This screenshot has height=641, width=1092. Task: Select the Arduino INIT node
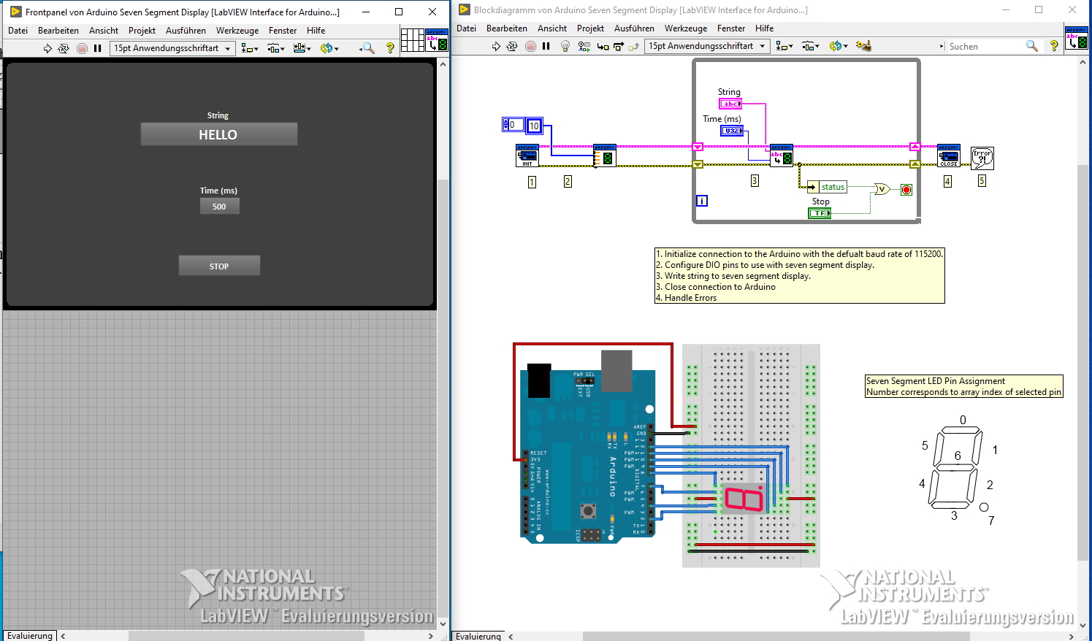527,156
